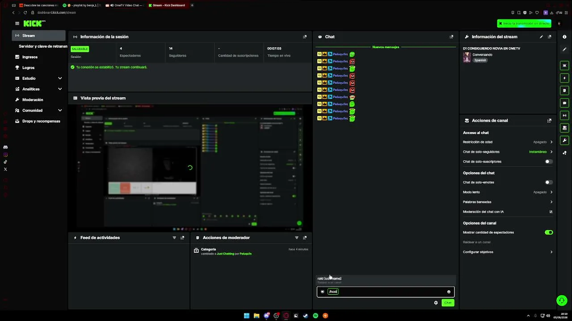This screenshot has width=572, height=321.
Task: Click the Nuevos mensajes indicator
Action: pyautogui.click(x=386, y=47)
